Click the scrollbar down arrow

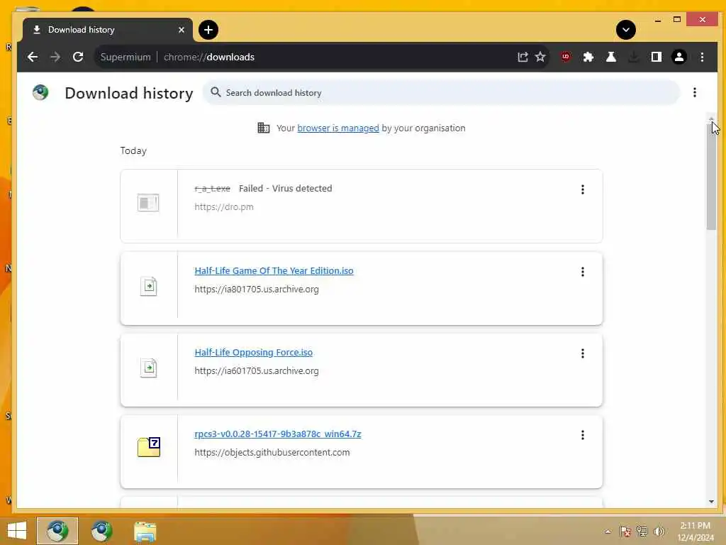(x=711, y=502)
